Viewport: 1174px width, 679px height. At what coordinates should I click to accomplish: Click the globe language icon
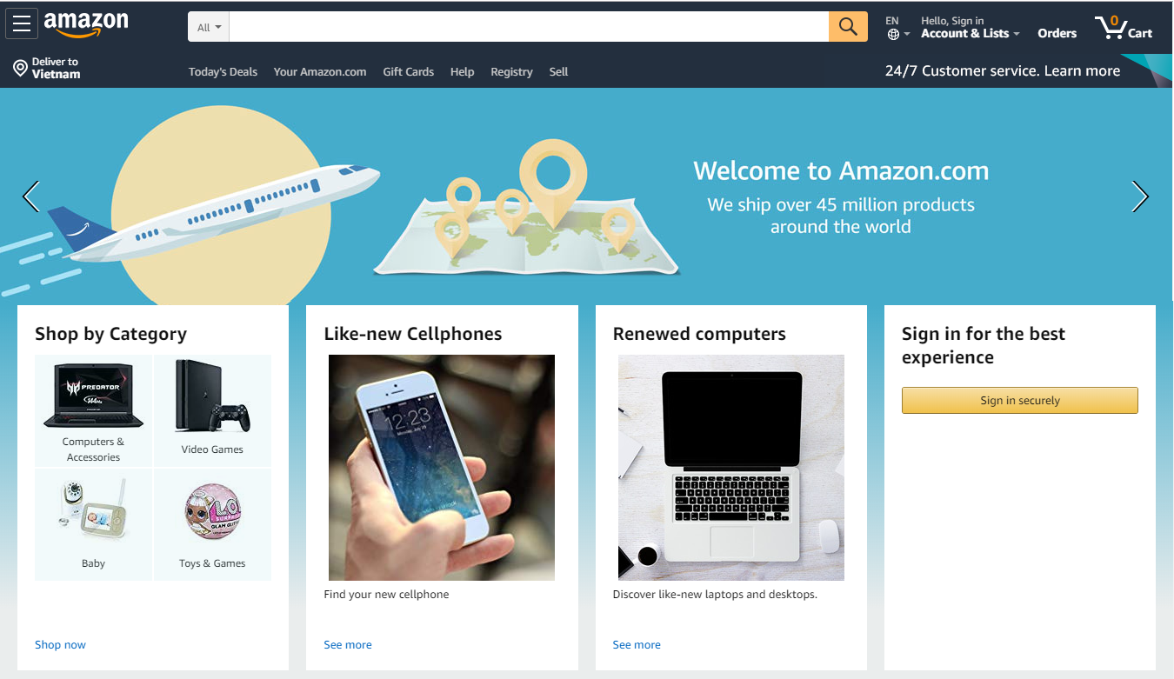[x=893, y=35]
